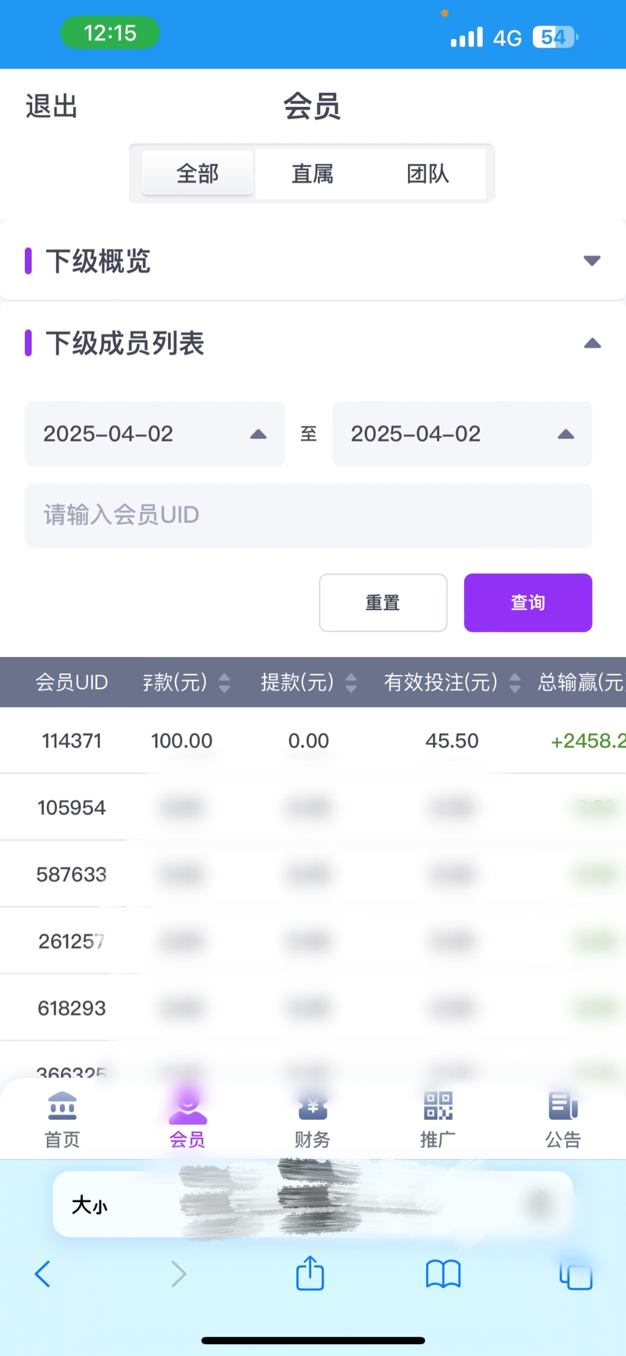This screenshot has height=1356, width=626.
Task: Switch to the 团队 segment
Action: coord(427,173)
